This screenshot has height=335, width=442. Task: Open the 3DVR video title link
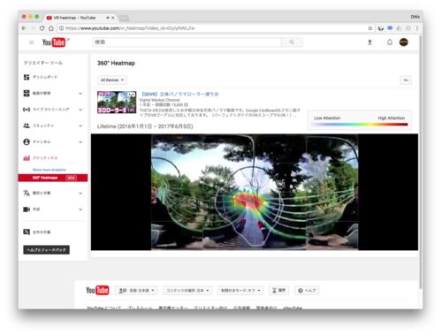pos(180,95)
